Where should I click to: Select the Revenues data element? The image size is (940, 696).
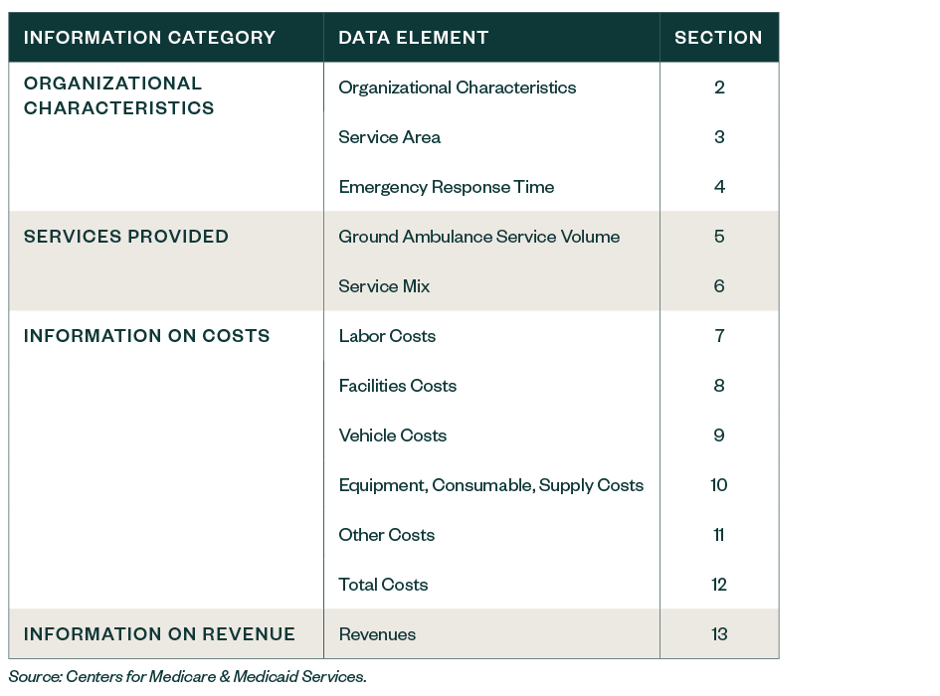point(378,633)
